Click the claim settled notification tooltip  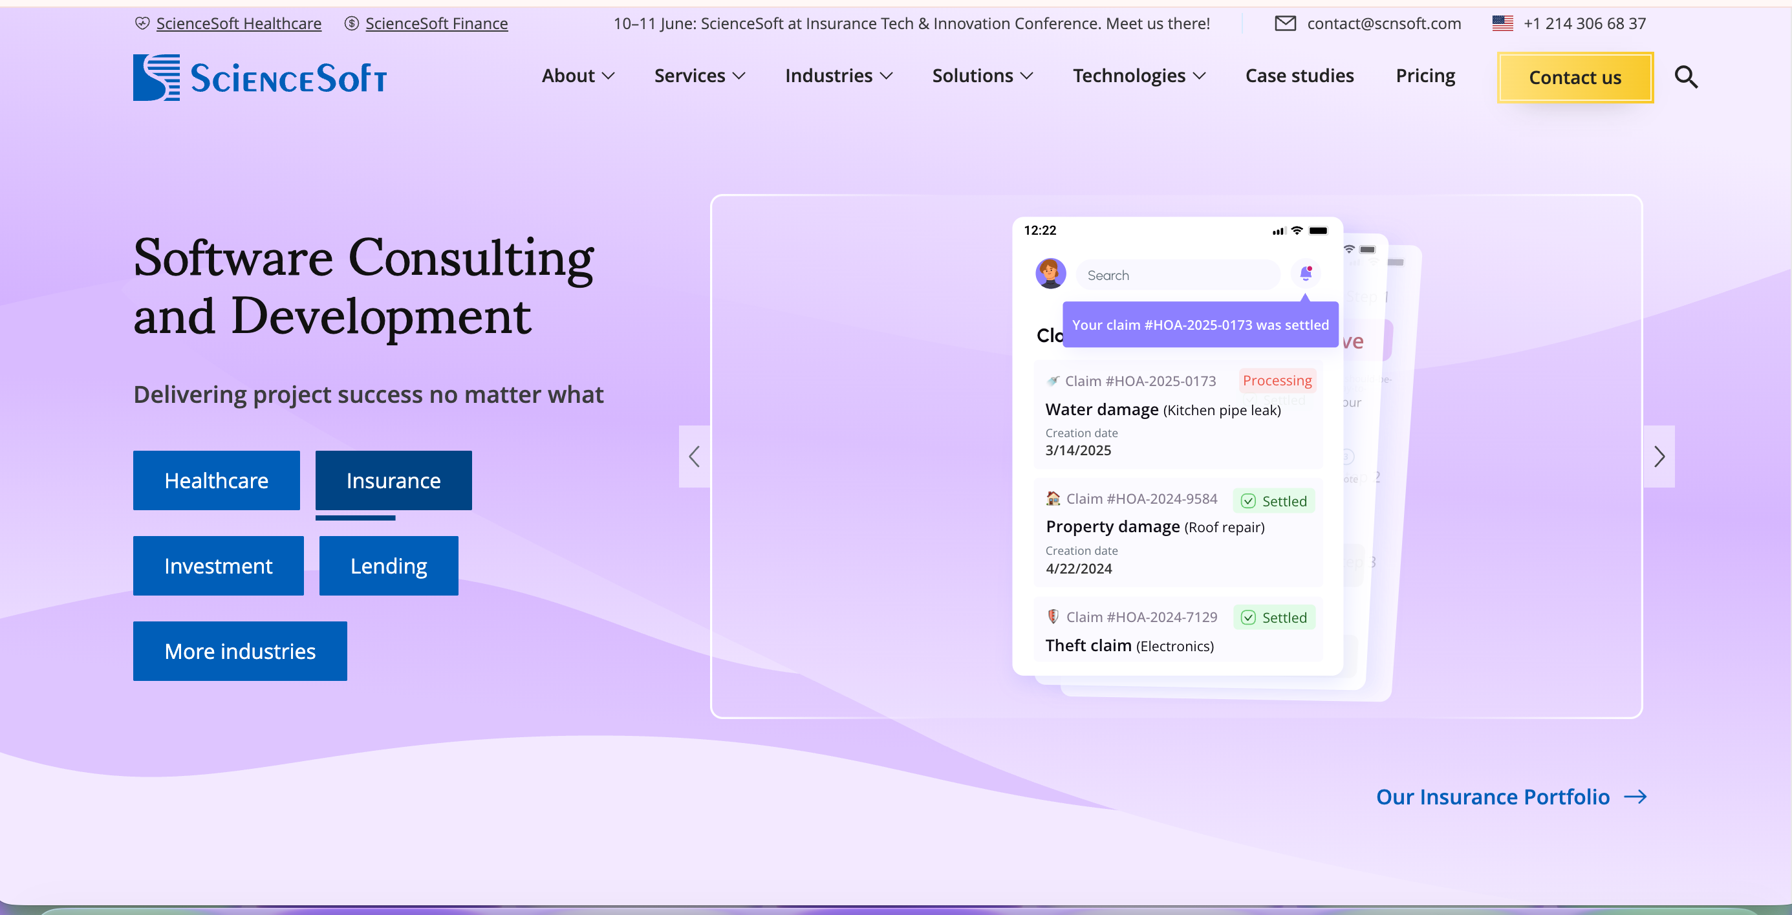tap(1201, 324)
